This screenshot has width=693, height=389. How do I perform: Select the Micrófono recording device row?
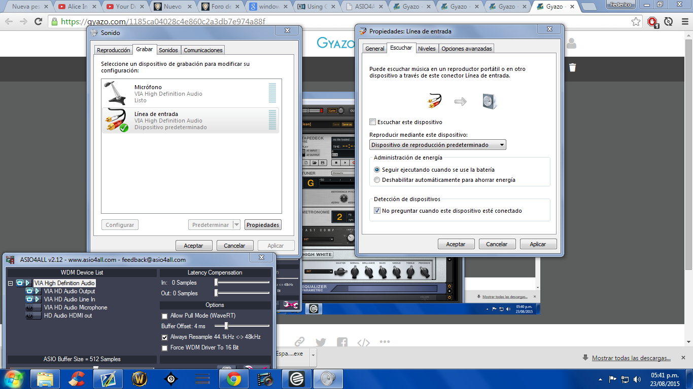point(190,93)
